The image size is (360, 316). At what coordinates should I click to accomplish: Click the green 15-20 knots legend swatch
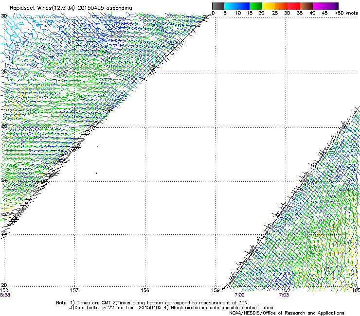coord(256,6)
